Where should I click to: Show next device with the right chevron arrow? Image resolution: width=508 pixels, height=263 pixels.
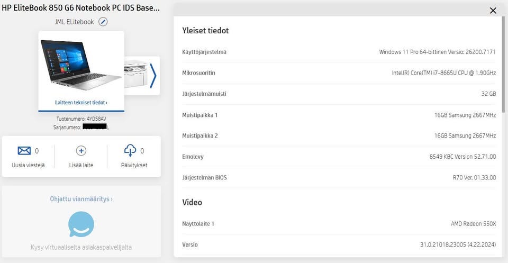tap(153, 76)
